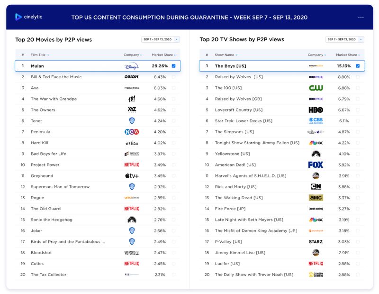
Task: Tick the Raised by Wolves [US] checkbox
Action: tap(358, 77)
